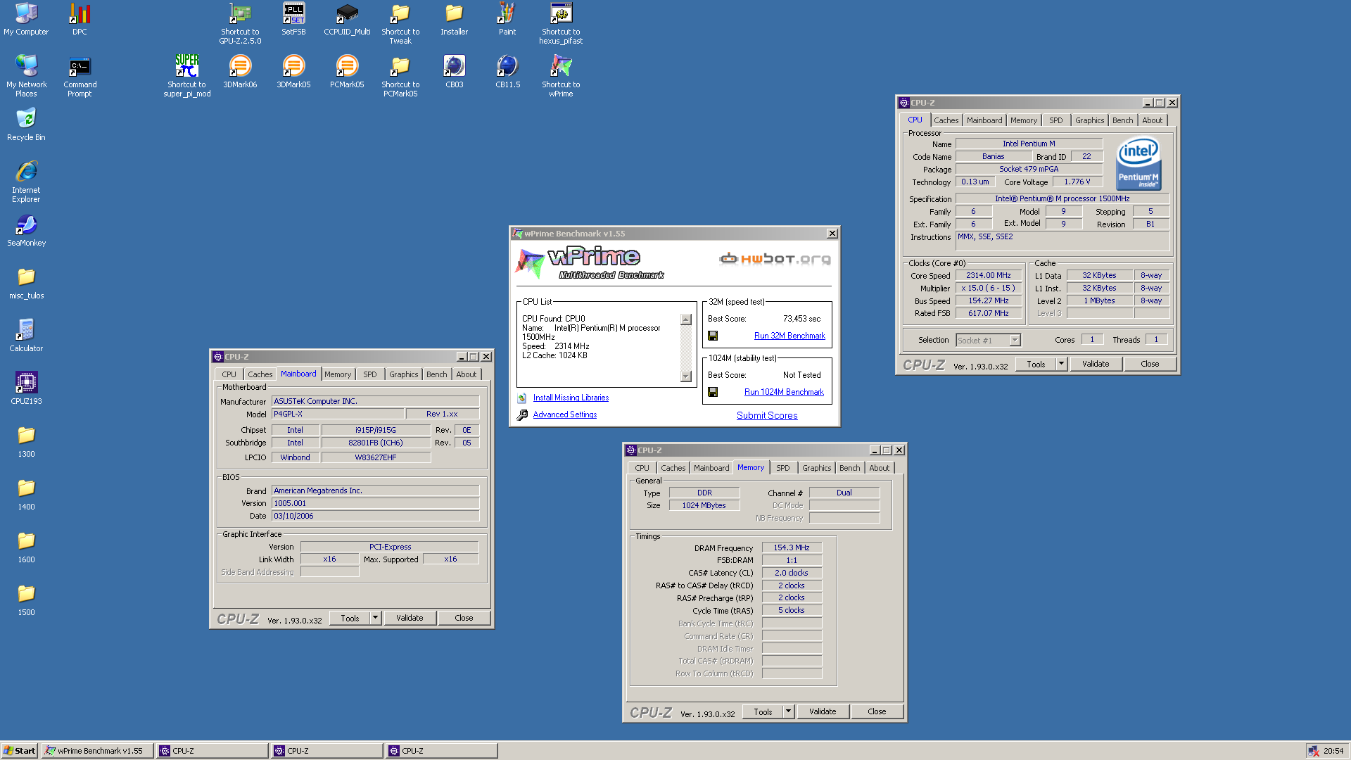Viewport: 1351px width, 760px height.
Task: Launch the CPUZ193 desktop icon
Action: (x=26, y=388)
